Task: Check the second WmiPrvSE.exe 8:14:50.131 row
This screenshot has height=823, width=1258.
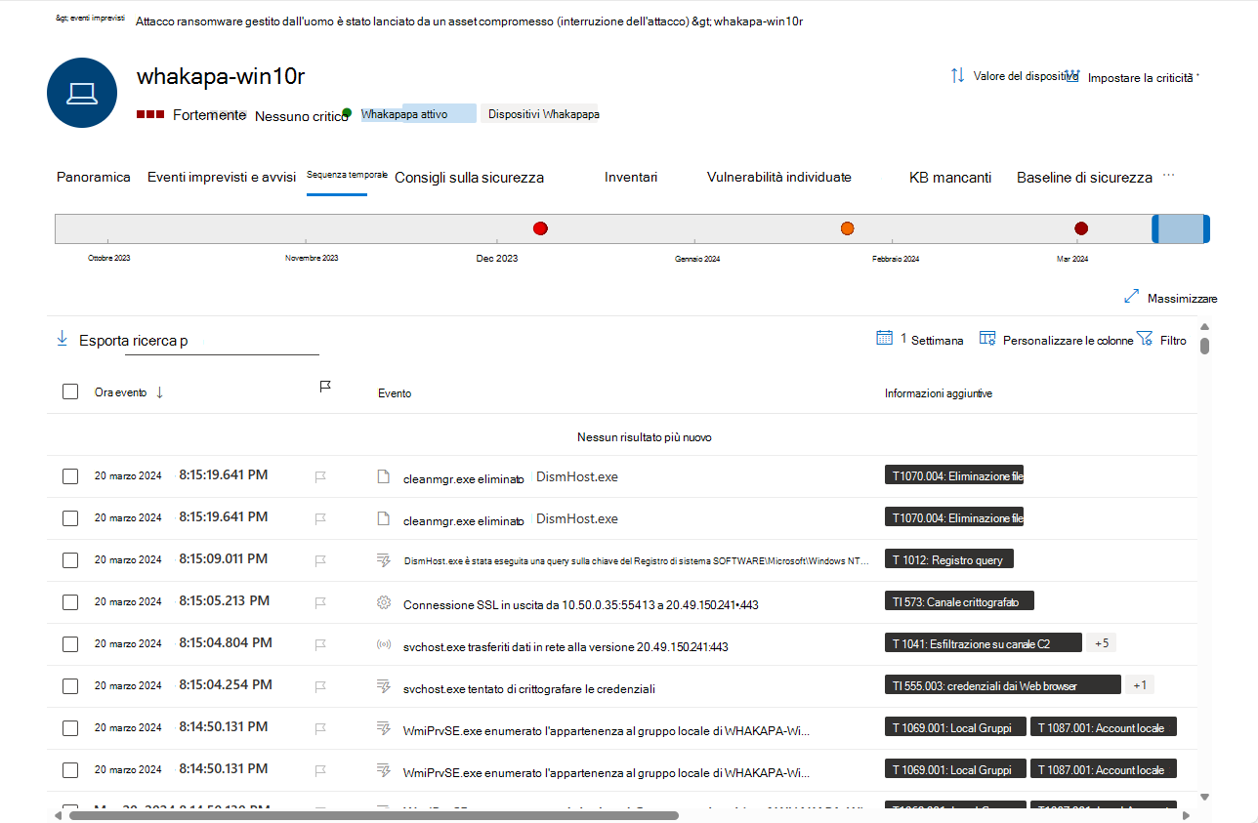Action: click(70, 770)
